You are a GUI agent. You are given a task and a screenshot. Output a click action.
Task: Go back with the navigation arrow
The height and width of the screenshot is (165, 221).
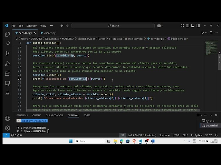(x=62, y=26)
